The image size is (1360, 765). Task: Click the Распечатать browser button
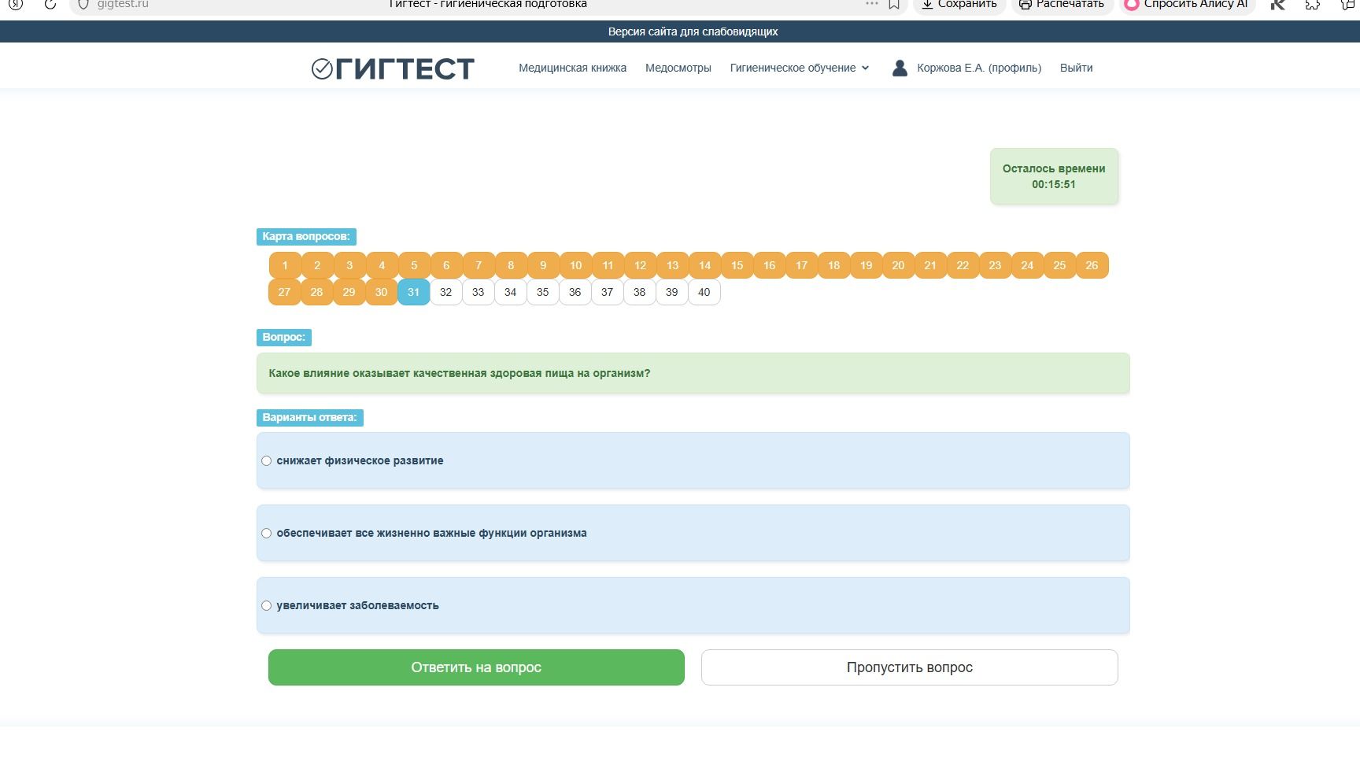point(1061,4)
